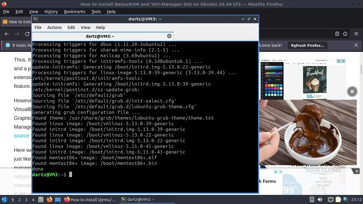Open the terminal Actions menu

pyautogui.click(x=54, y=27)
